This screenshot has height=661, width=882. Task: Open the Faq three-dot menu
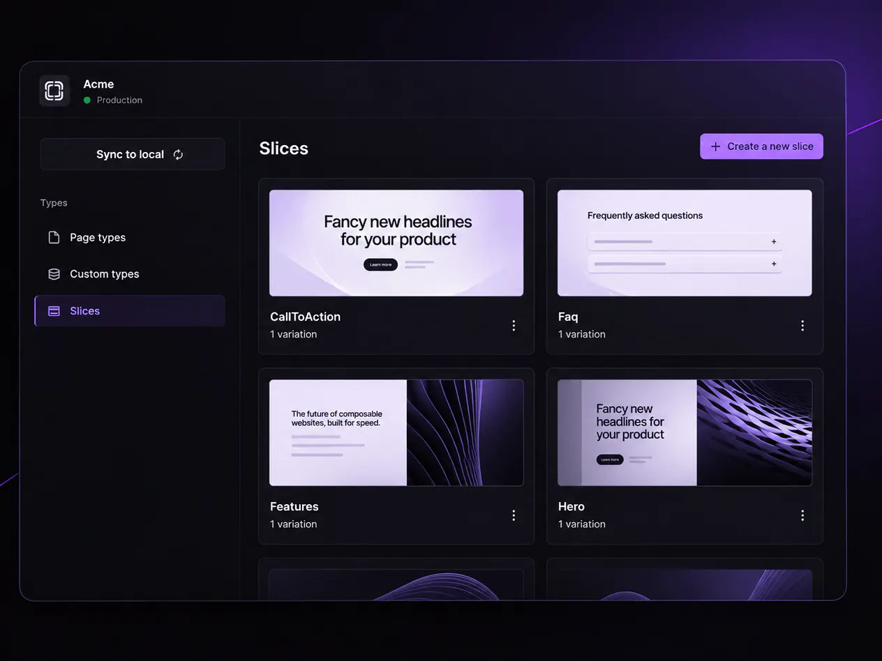pyautogui.click(x=802, y=326)
